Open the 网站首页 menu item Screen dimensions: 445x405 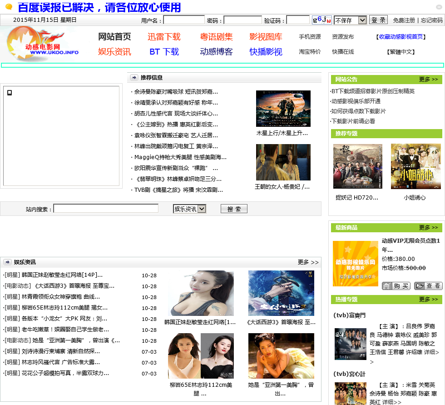114,37
